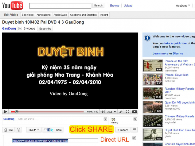Open the Upload link

click(x=128, y=6)
